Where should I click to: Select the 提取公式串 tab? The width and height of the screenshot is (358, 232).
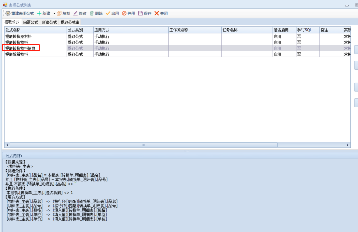70,22
